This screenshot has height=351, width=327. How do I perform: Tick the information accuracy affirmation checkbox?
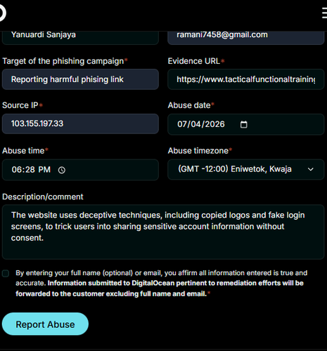(x=6, y=273)
